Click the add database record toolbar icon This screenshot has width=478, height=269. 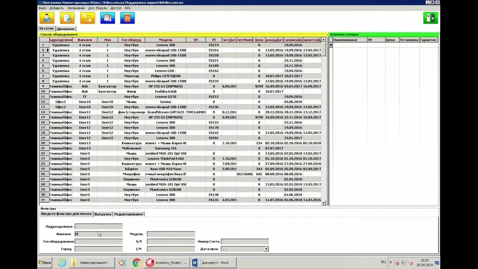tap(67, 18)
